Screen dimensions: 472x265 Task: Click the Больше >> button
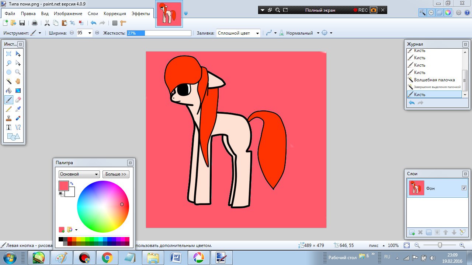click(x=116, y=174)
